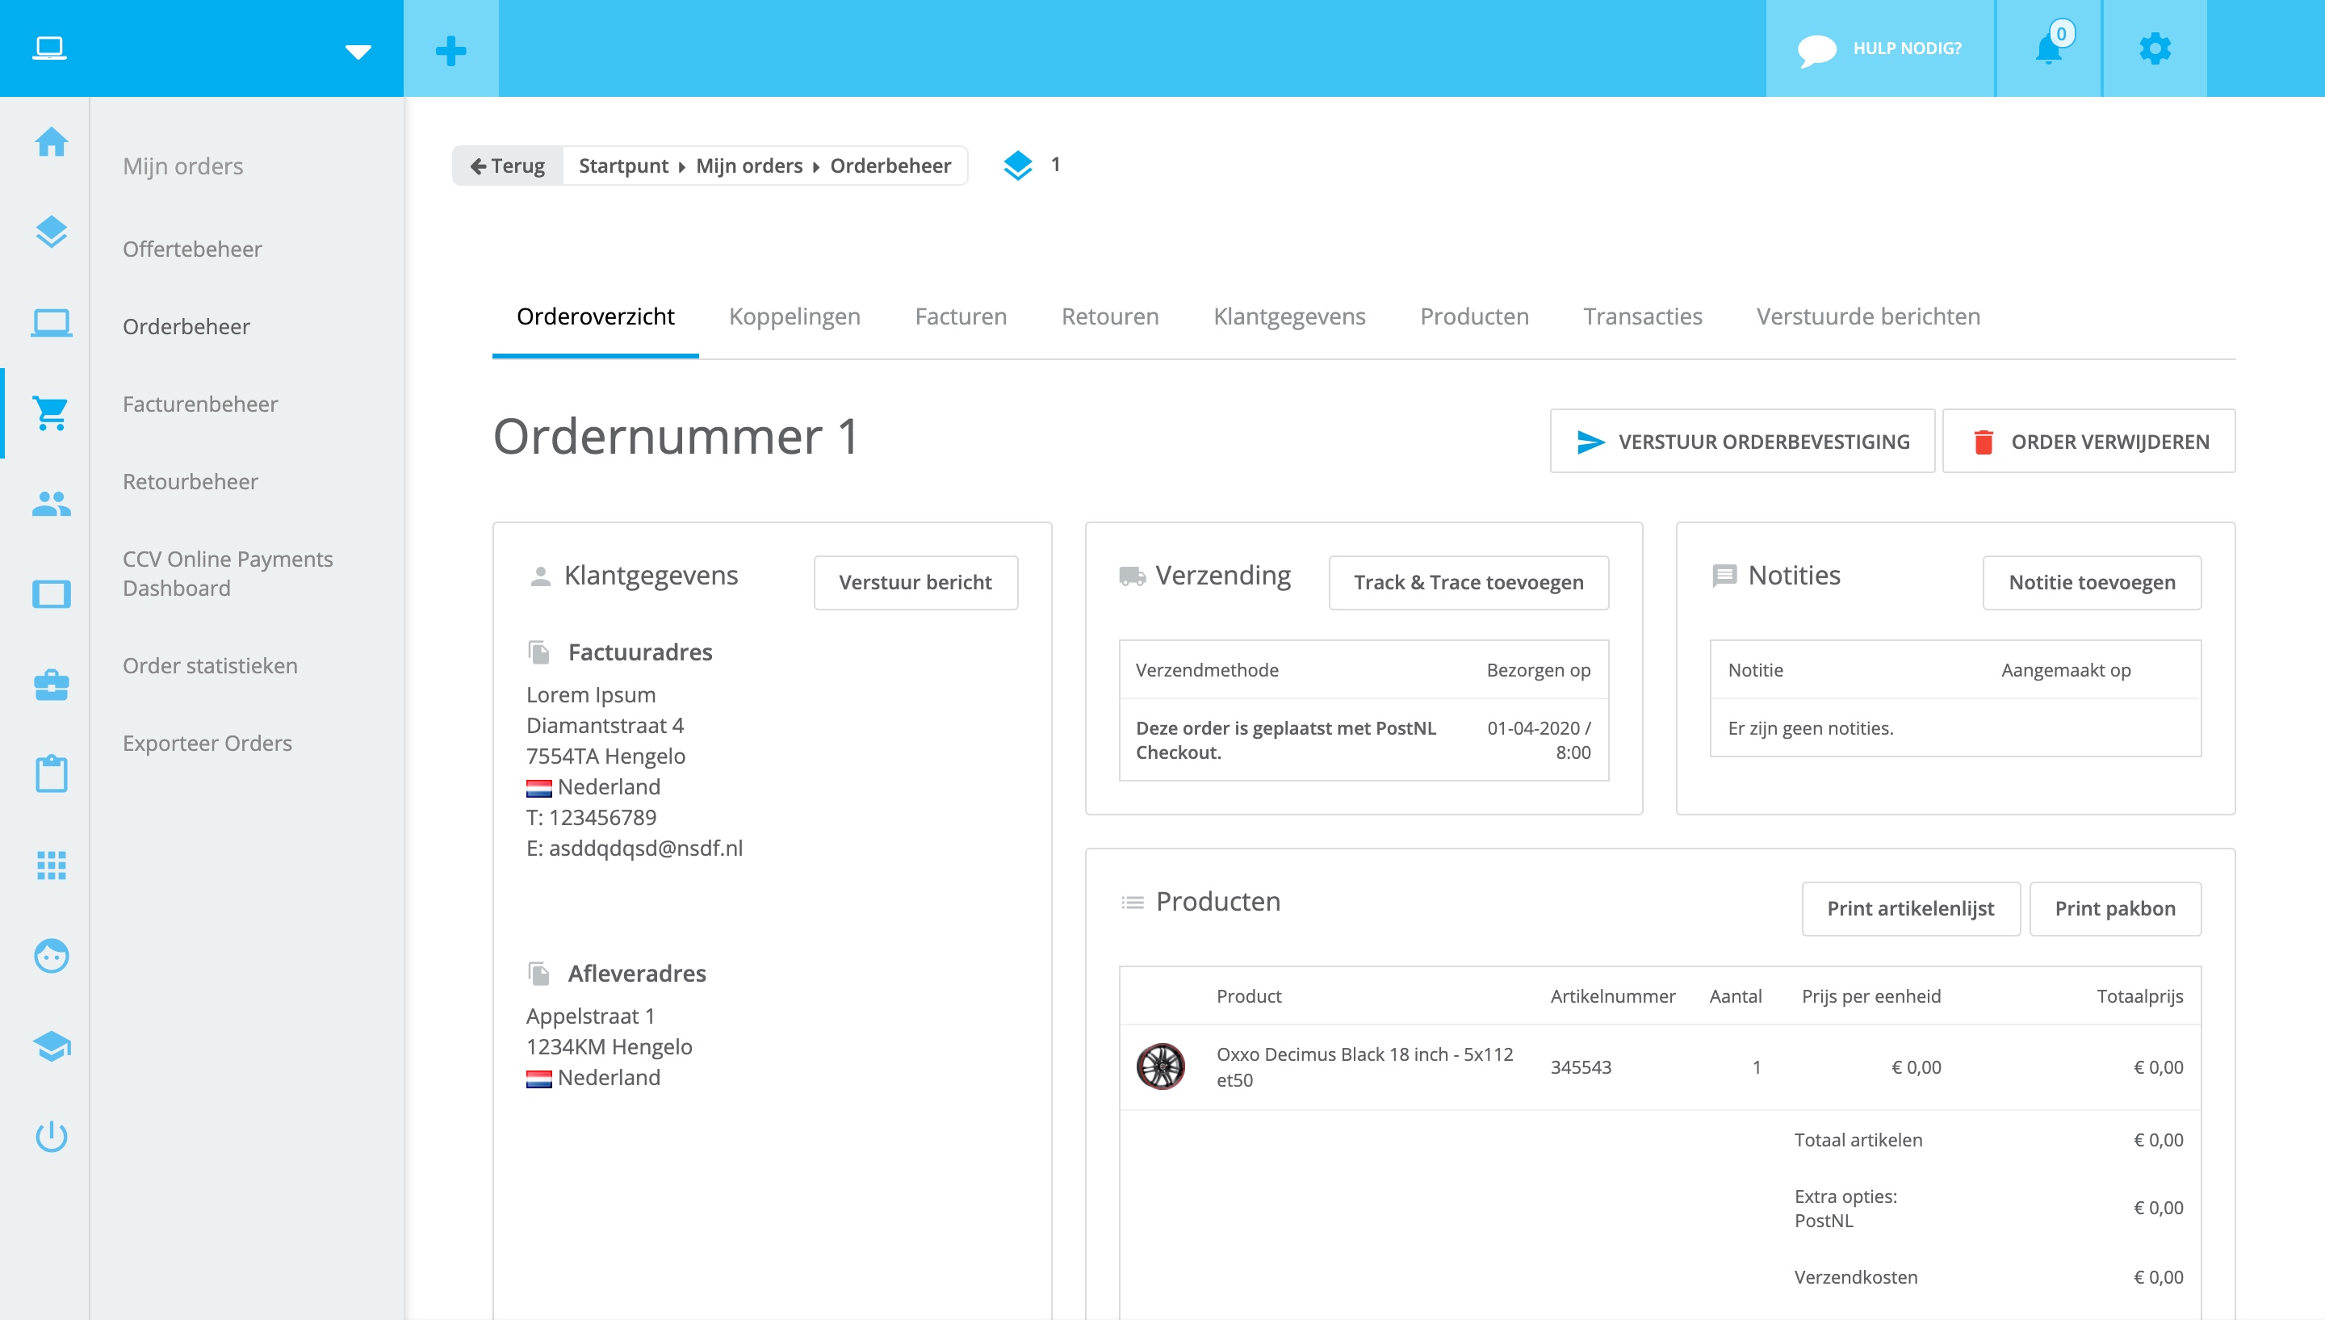Click the face avatar icon in sidebar
Viewport: 2325px width, 1320px height.
pyautogui.click(x=51, y=956)
